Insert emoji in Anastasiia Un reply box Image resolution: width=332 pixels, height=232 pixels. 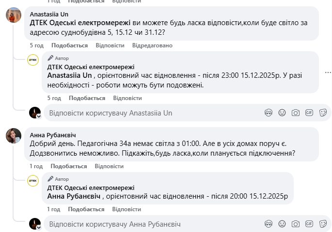click(x=282, y=113)
